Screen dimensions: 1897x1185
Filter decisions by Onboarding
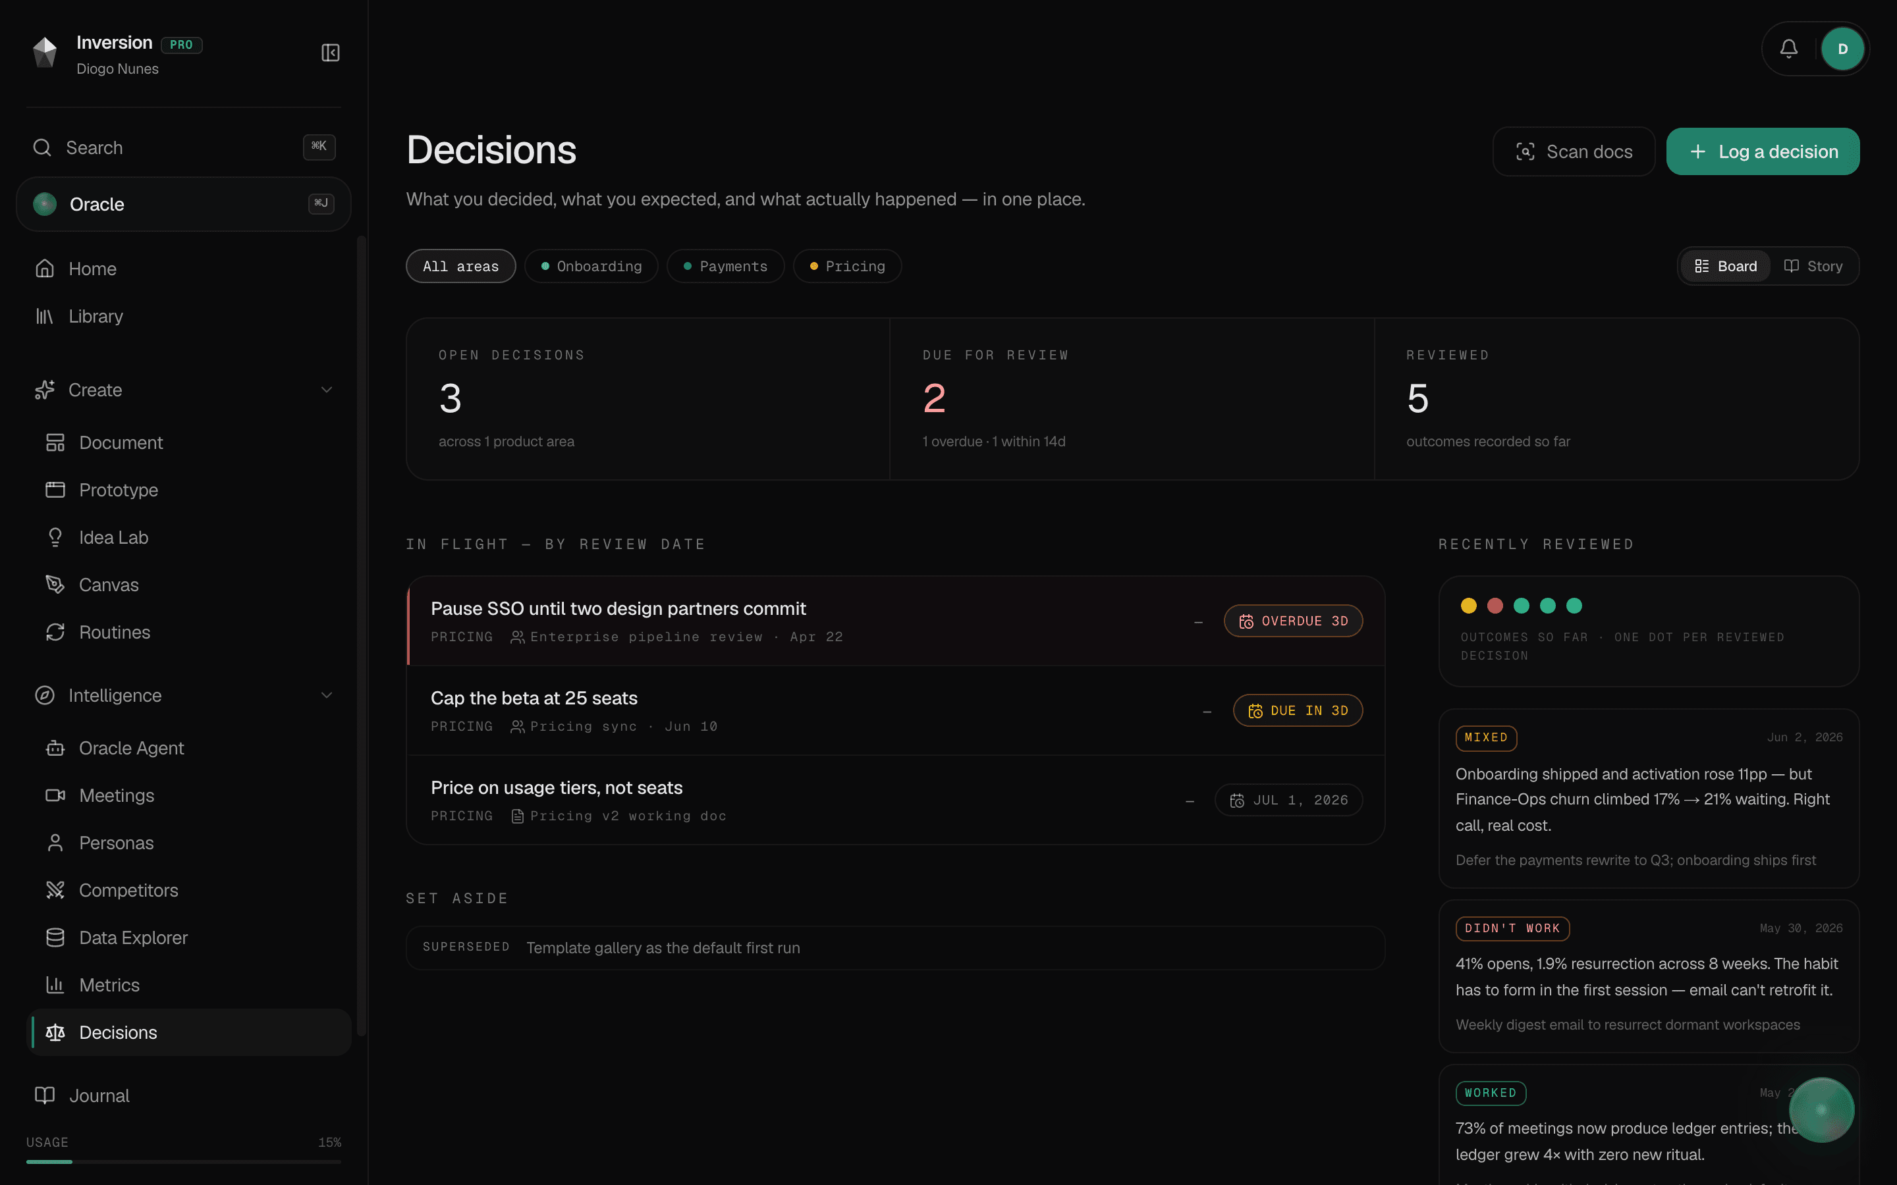tap(591, 267)
